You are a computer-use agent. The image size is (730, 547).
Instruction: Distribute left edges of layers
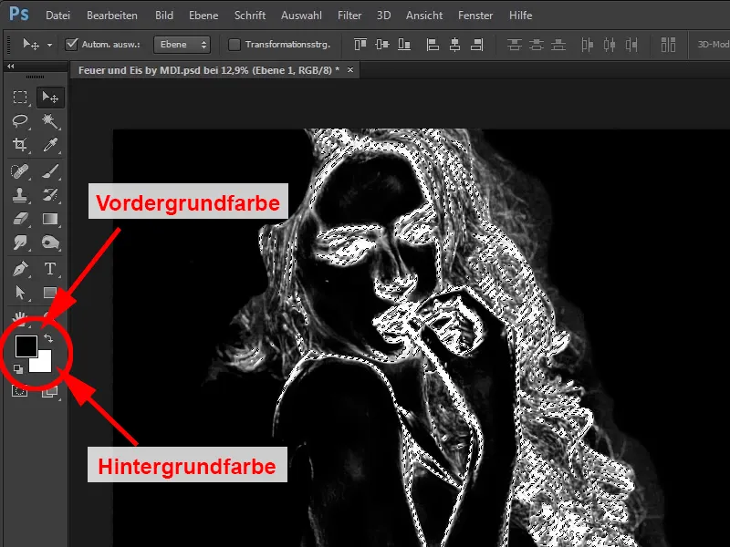[x=588, y=45]
